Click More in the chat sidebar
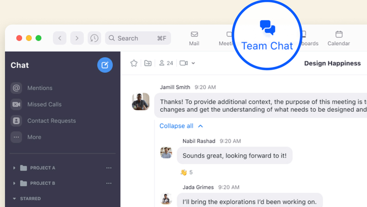The width and height of the screenshot is (367, 207). [26, 137]
